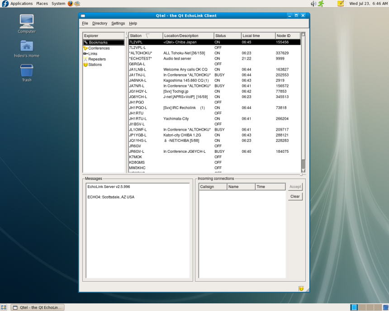Viewport: 389px width, 311px height.
Task: Select station row JL1OWF-L
Action: [x=214, y=129]
